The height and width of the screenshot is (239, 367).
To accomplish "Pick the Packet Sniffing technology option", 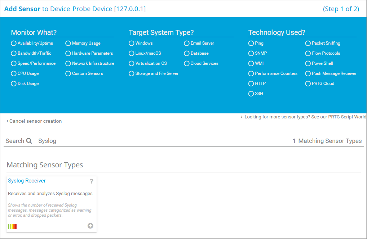I will click(308, 43).
